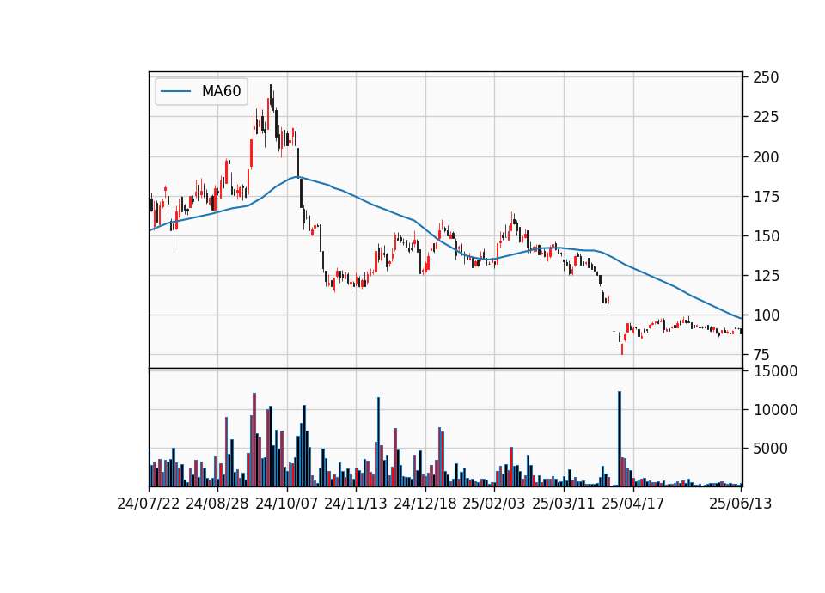Click the 75 price axis label

point(762,355)
